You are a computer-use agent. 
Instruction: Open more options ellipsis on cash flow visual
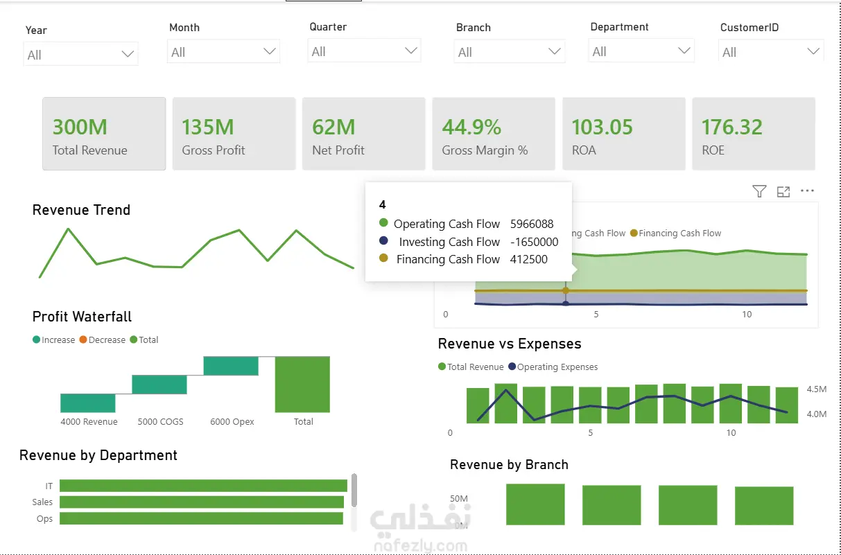(807, 191)
